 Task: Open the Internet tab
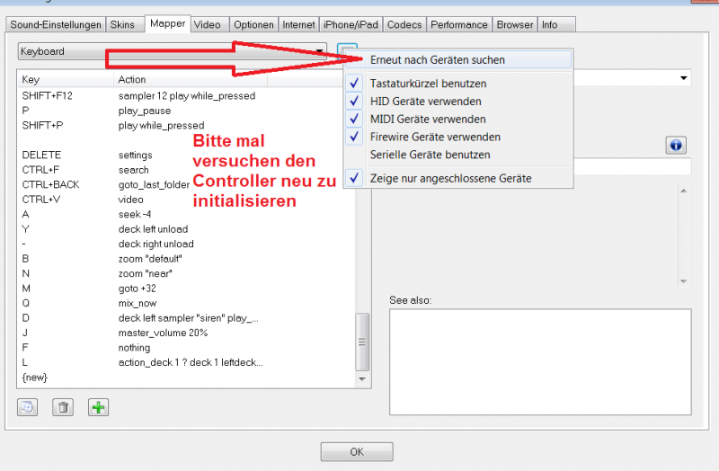tap(298, 25)
